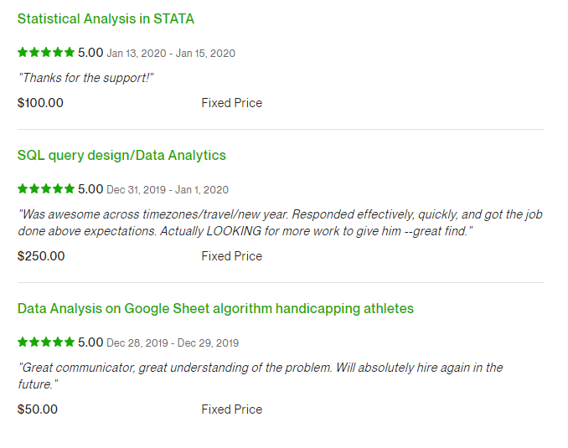Click the 5.00 score on the SQL job
568x448 pixels.
pyautogui.click(x=90, y=189)
